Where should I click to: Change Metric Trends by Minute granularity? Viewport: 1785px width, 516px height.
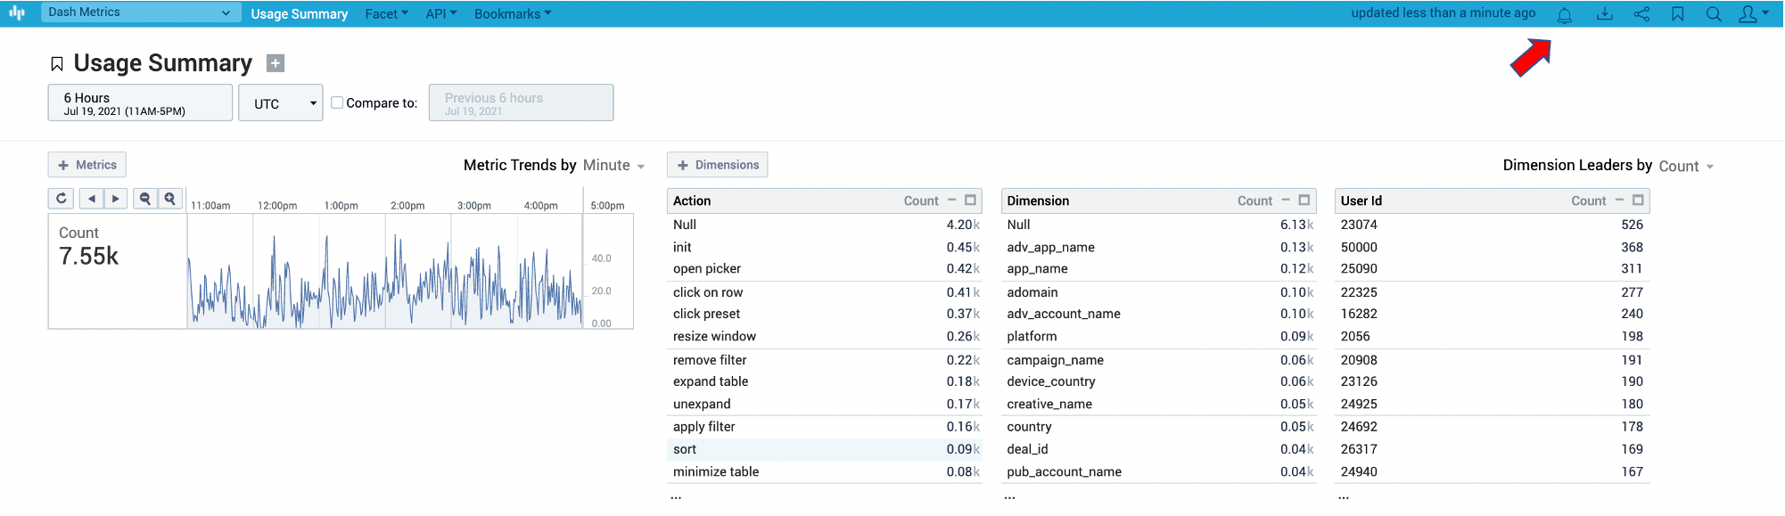(613, 166)
